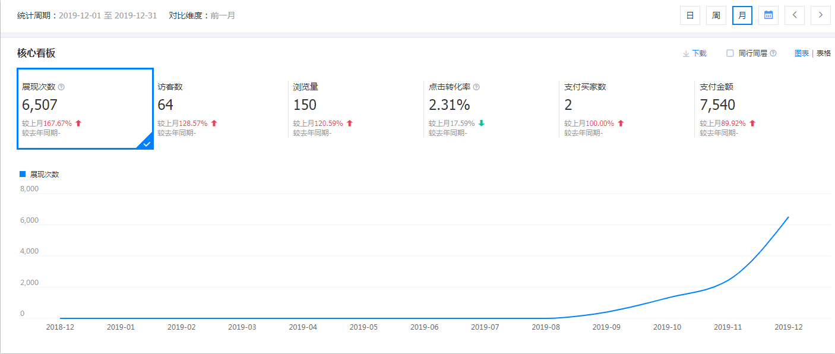Screen dimensions: 835x354
Task: Click help icon beside 点击转化率
Action: 476,87
